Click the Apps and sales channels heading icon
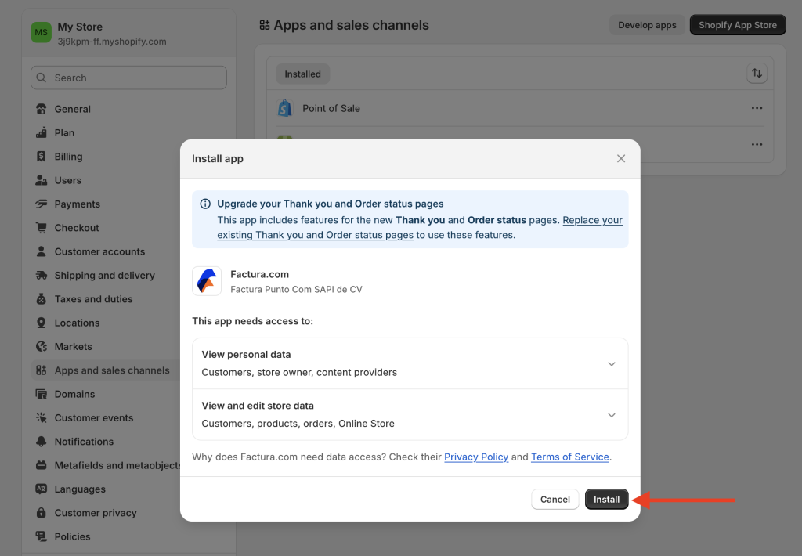The image size is (802, 556). pos(265,25)
